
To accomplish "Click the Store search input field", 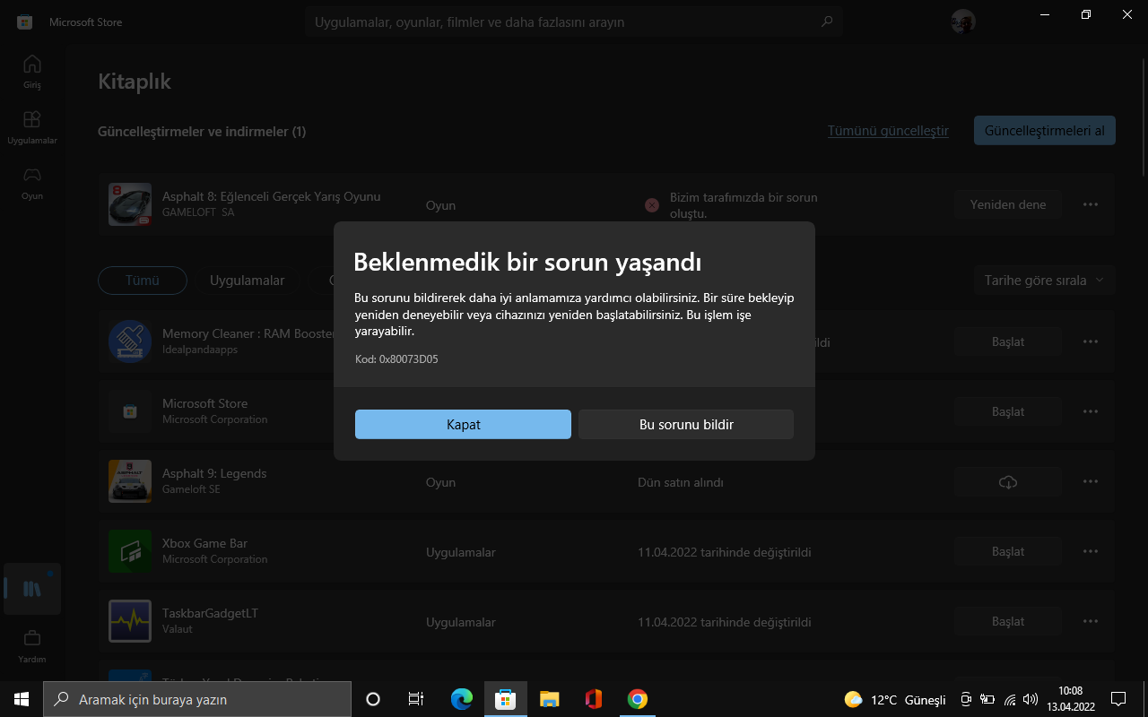I will (x=574, y=22).
